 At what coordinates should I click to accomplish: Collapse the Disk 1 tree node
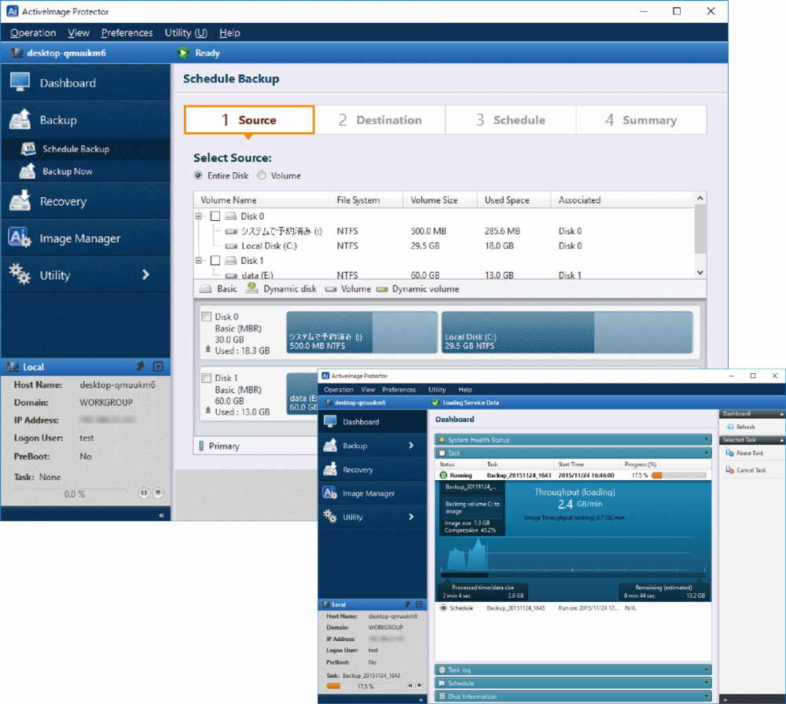click(x=199, y=261)
